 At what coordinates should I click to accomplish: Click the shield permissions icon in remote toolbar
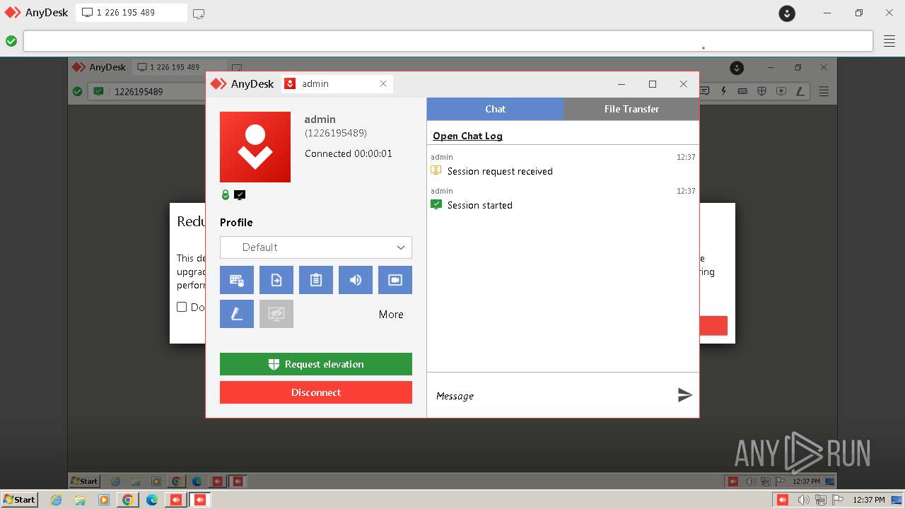[761, 91]
